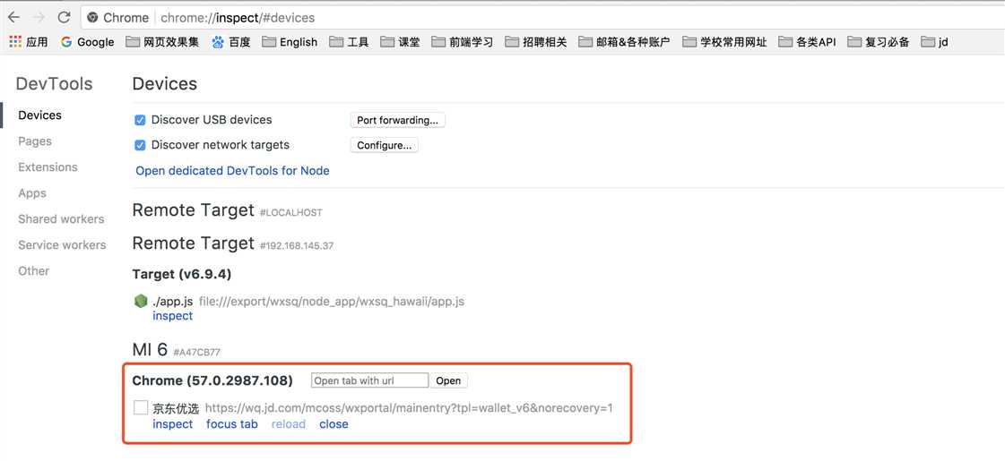Click the green Node.js icon beside ./app.js
Viewport: 1005px width, 461px height.
pos(141,301)
